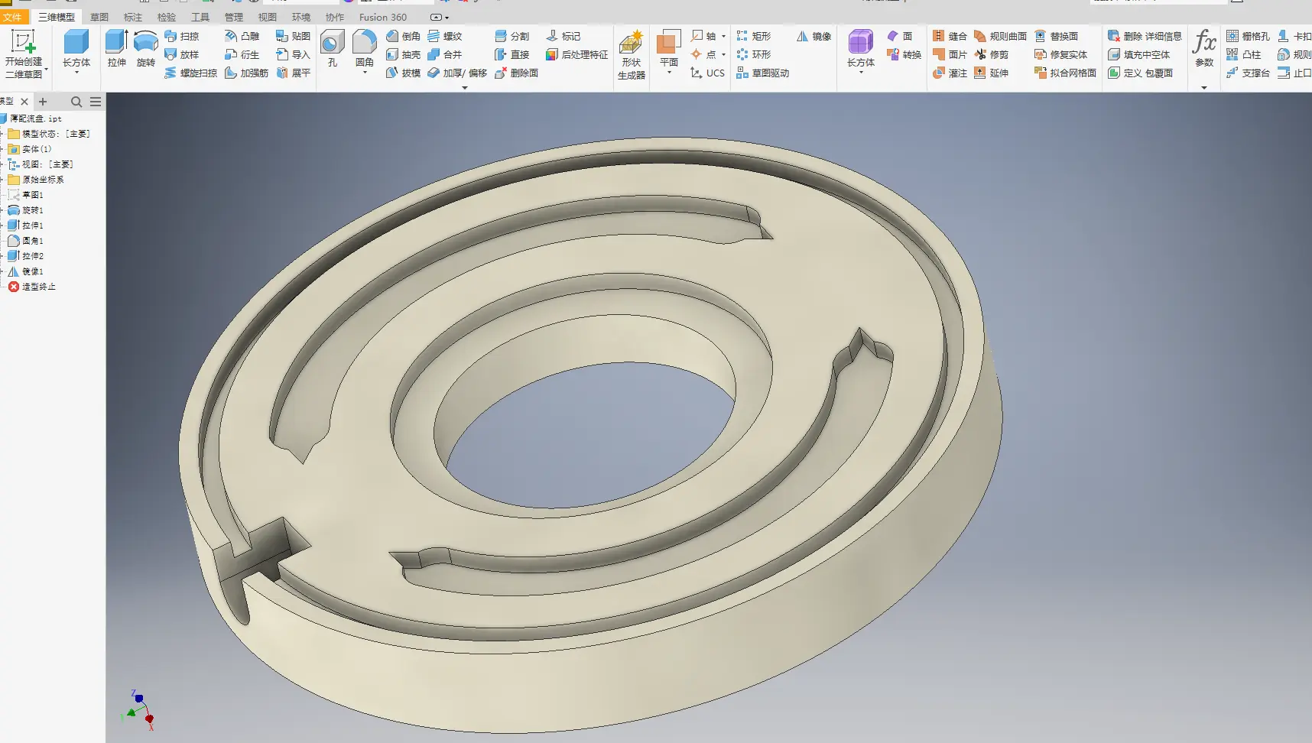This screenshot has height=743, width=1312.
Task: Open dropdown arrow next to 轴 (Axis)
Action: click(723, 36)
